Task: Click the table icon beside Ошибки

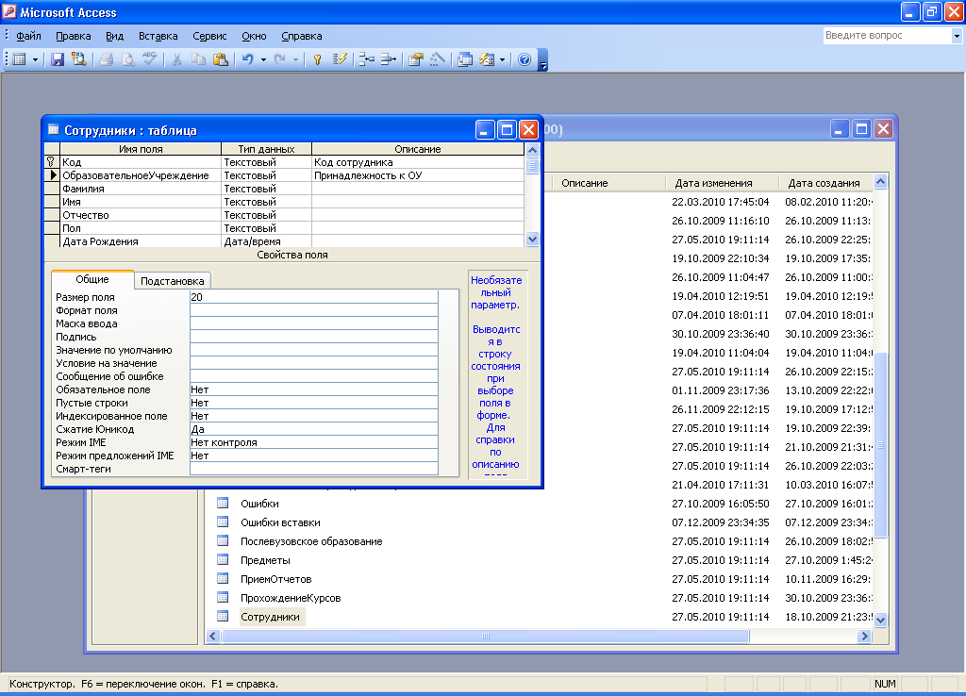Action: pos(223,504)
